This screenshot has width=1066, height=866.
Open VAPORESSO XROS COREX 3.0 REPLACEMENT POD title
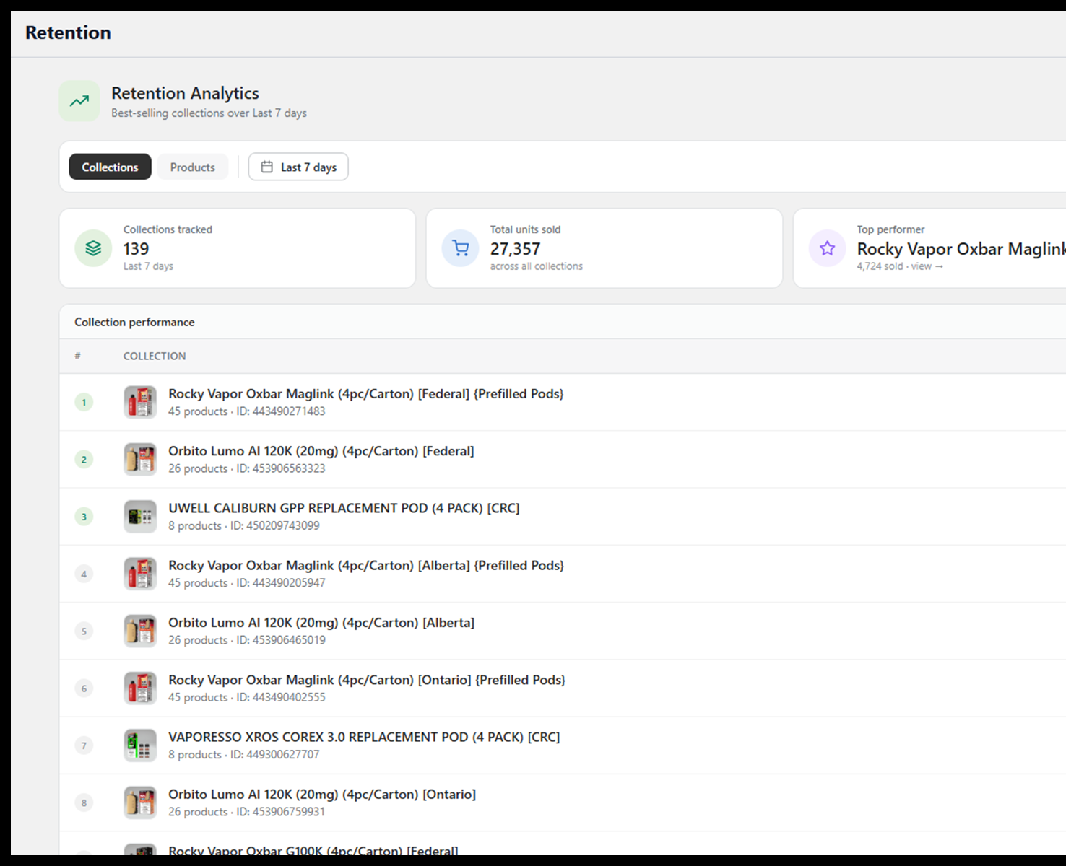364,737
